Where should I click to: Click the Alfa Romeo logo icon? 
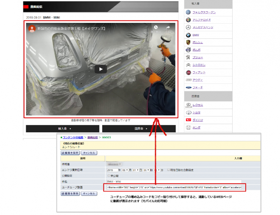pyautogui.click(x=188, y=20)
